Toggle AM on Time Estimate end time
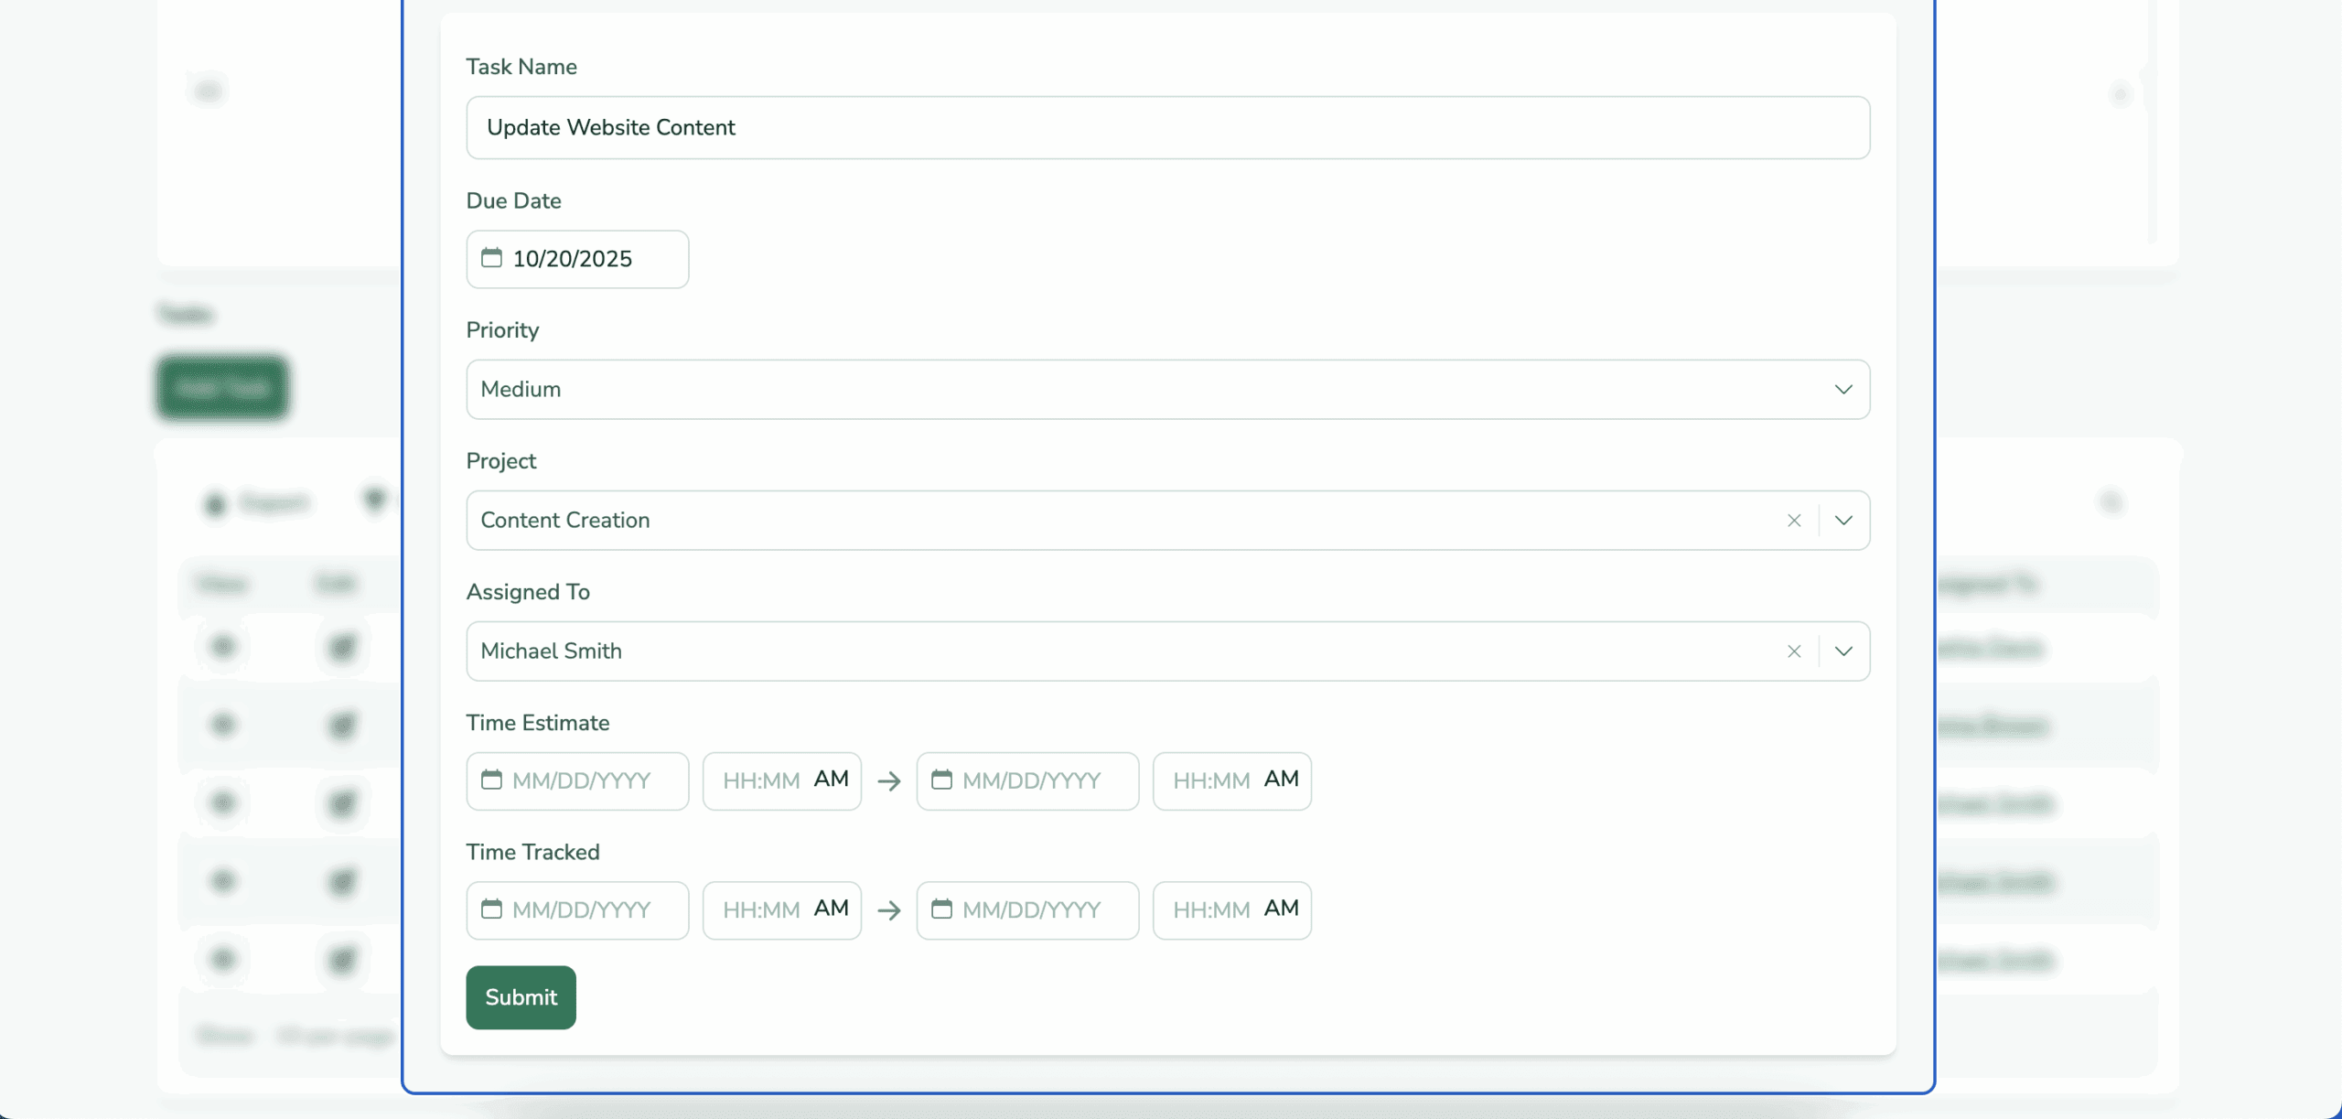Viewport: 2342px width, 1119px height. 1281,779
